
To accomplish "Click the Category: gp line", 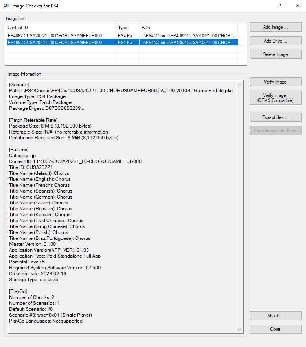I will click(22, 156).
